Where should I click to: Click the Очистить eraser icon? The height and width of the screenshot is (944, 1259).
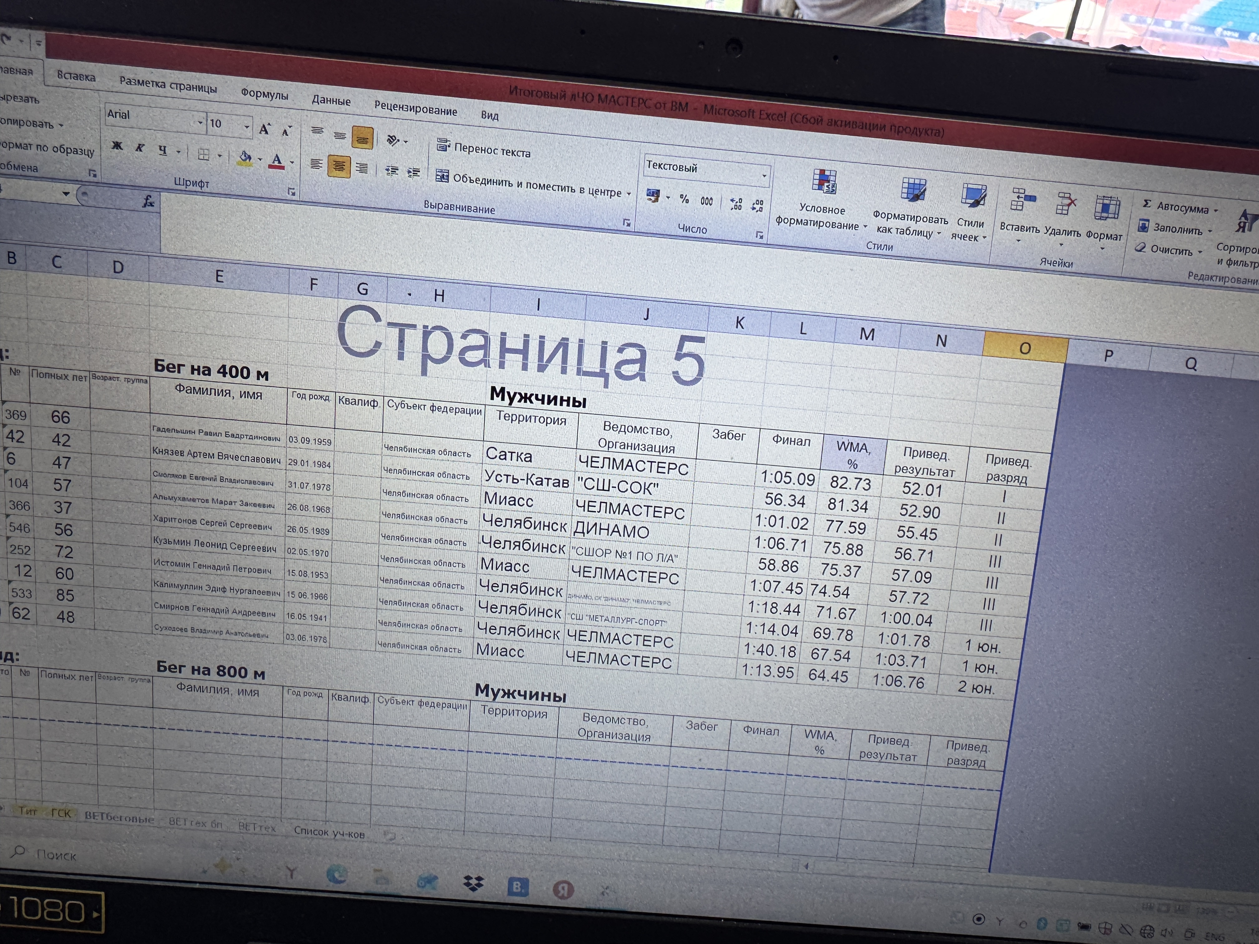coord(1141,248)
